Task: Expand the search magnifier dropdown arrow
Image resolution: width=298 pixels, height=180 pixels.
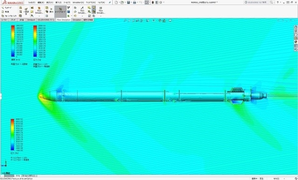Action: point(274,2)
